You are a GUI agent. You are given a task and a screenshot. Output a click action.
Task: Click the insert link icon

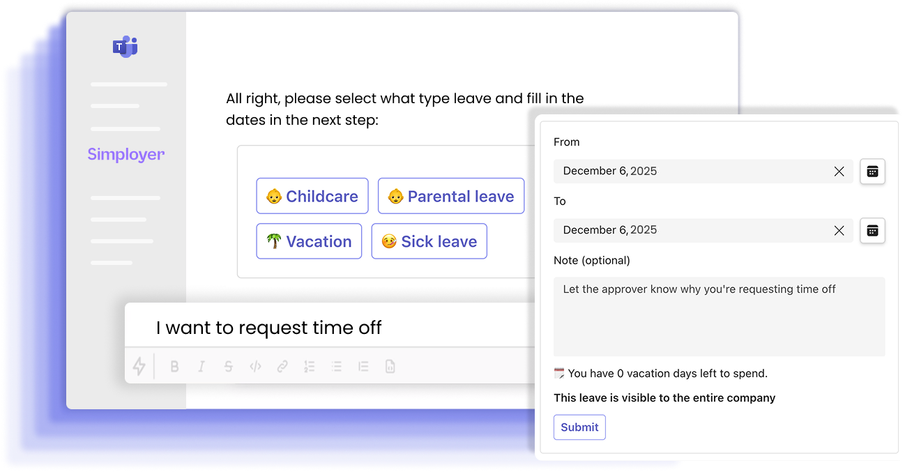tap(282, 367)
